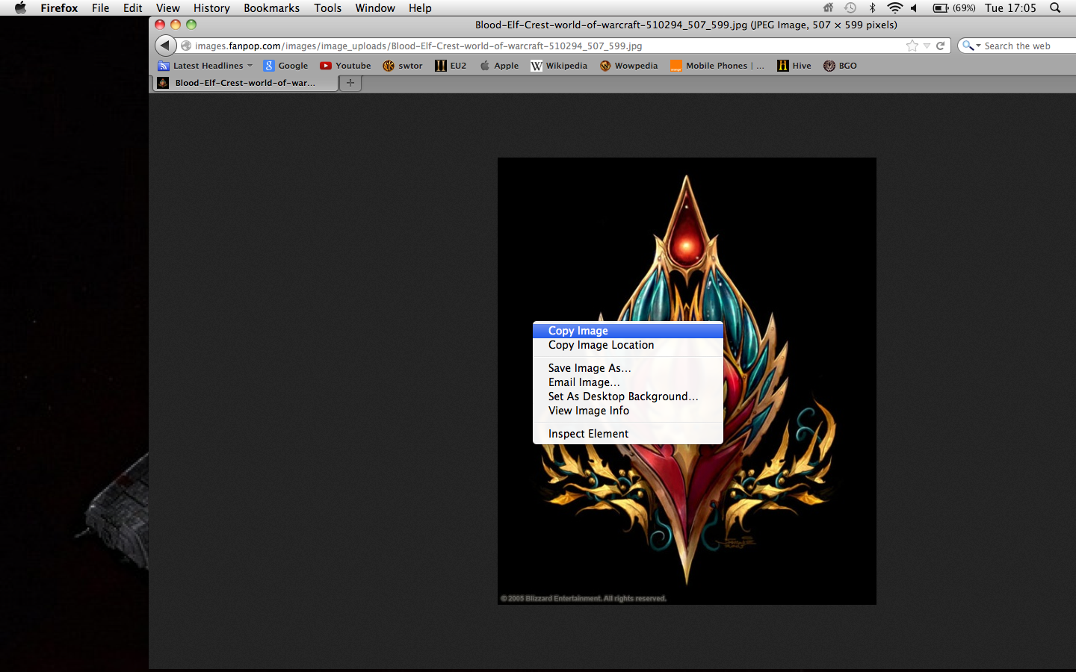The image size is (1076, 672).
Task: Click the Bluetooth status icon
Action: tap(872, 8)
